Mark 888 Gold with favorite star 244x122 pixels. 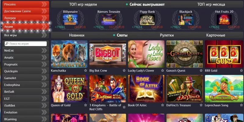[x=241, y=71]
